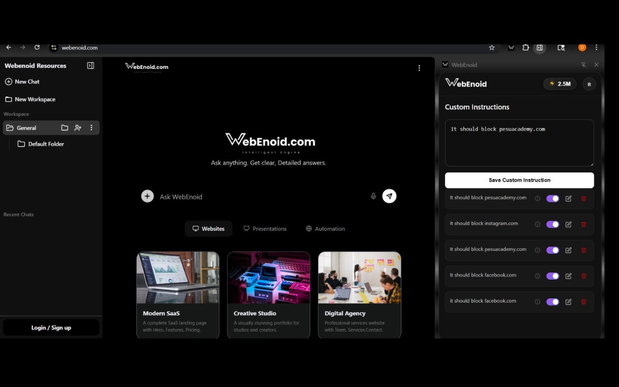This screenshot has width=619, height=387.
Task: Start a New Chat
Action: 22,82
